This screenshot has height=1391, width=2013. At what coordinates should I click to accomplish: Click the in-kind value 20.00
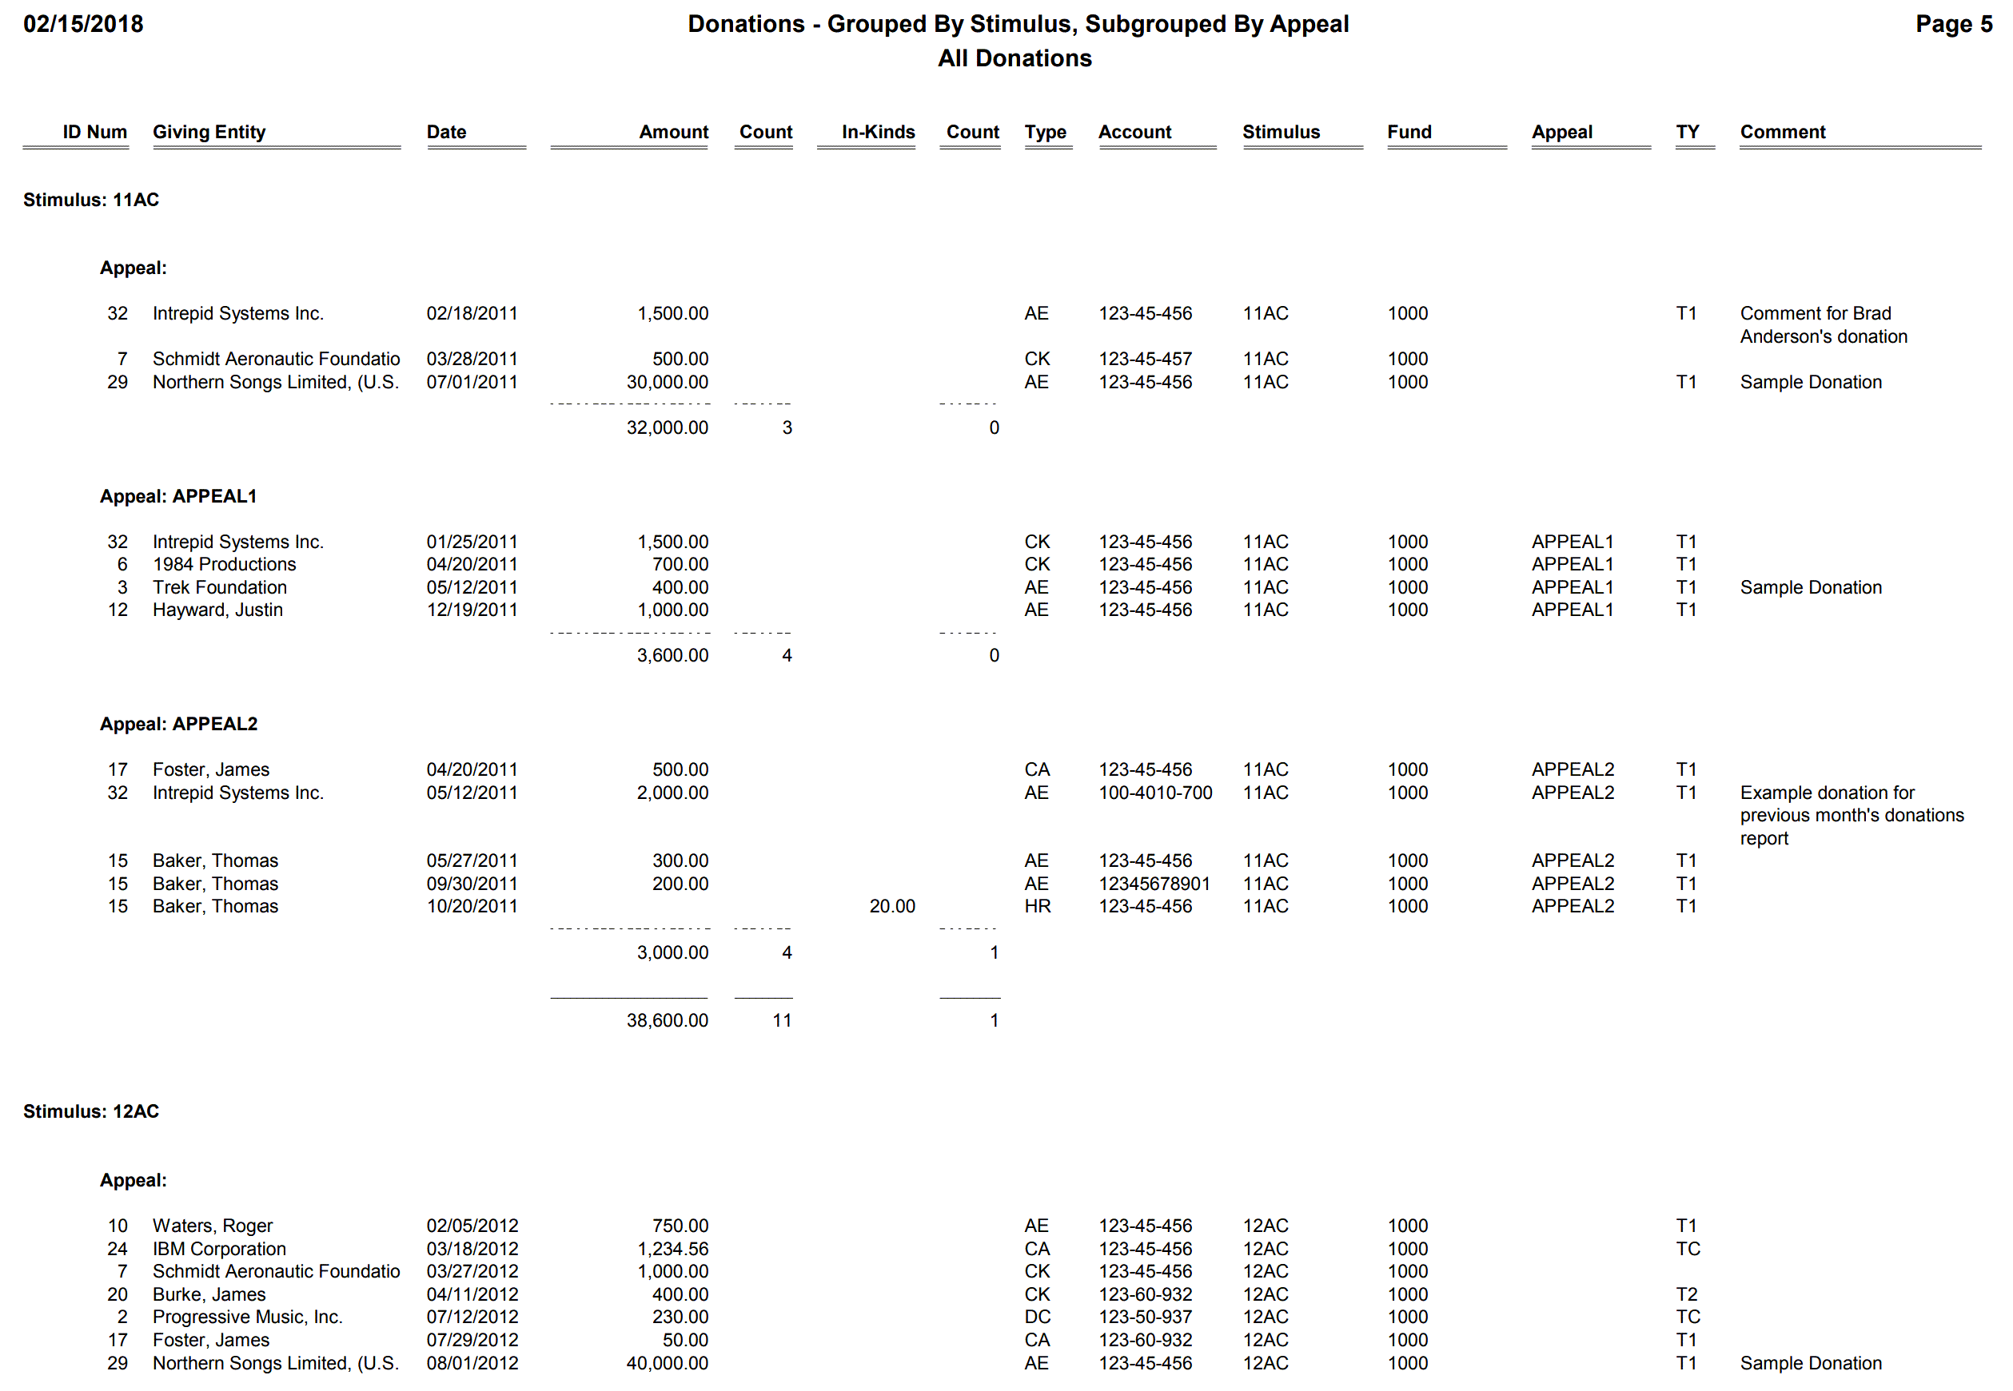point(892,905)
